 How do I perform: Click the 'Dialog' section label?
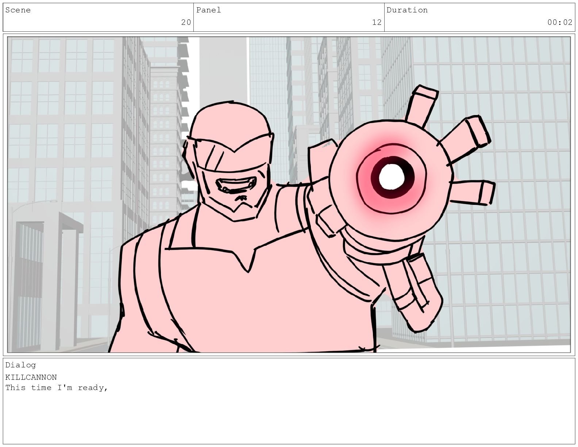point(20,365)
